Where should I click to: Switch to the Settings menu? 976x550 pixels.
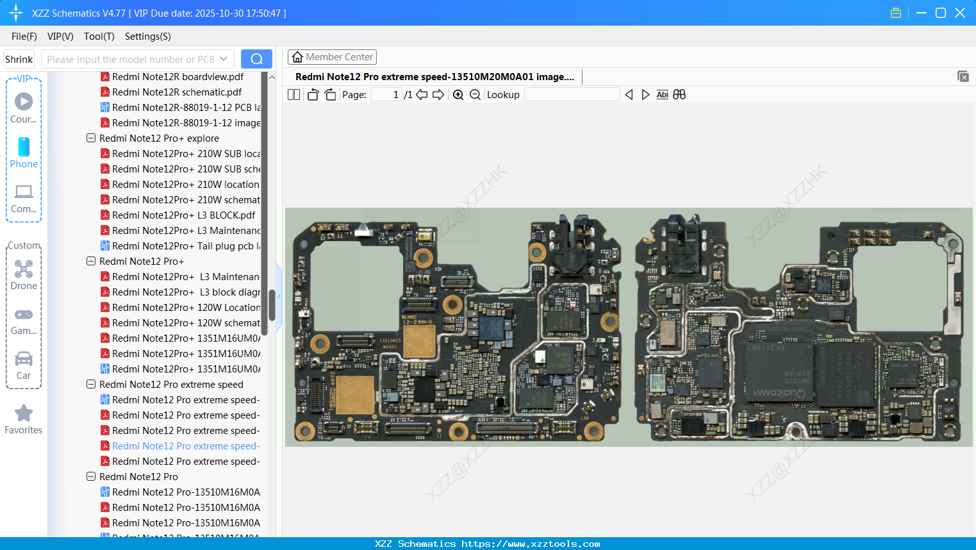pos(147,37)
